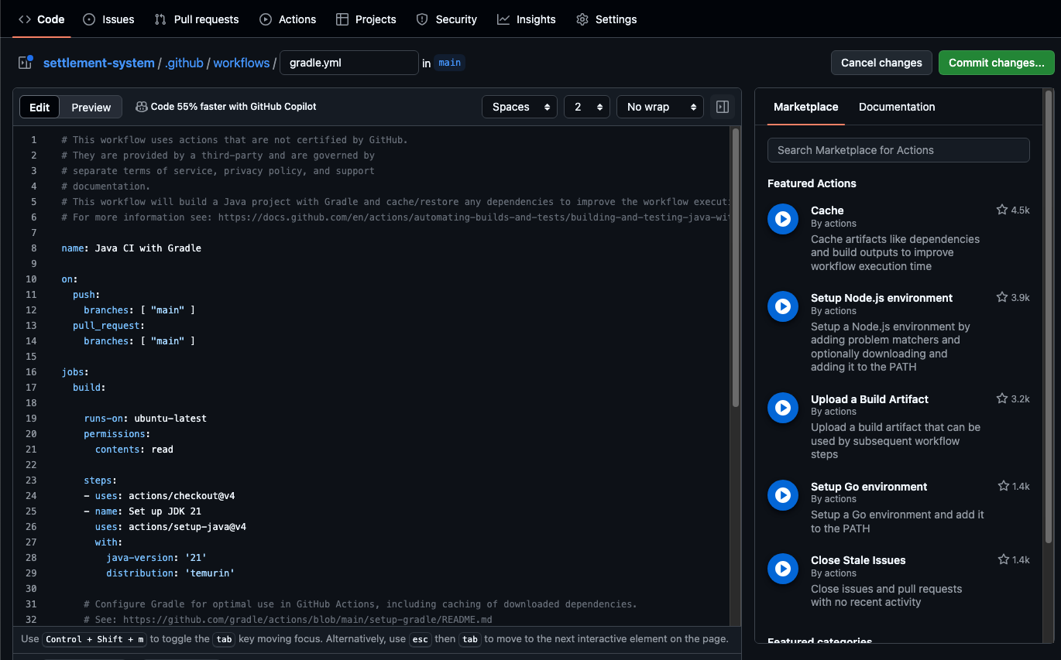Open the workflows breadcrumb link
1061x660 pixels.
coord(241,63)
